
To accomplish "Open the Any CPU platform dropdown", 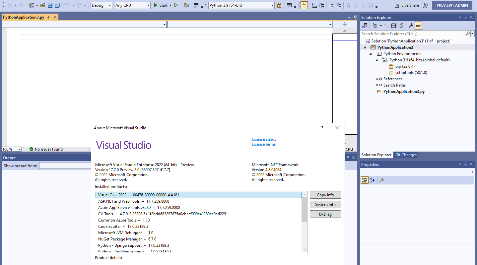I will [x=132, y=5].
